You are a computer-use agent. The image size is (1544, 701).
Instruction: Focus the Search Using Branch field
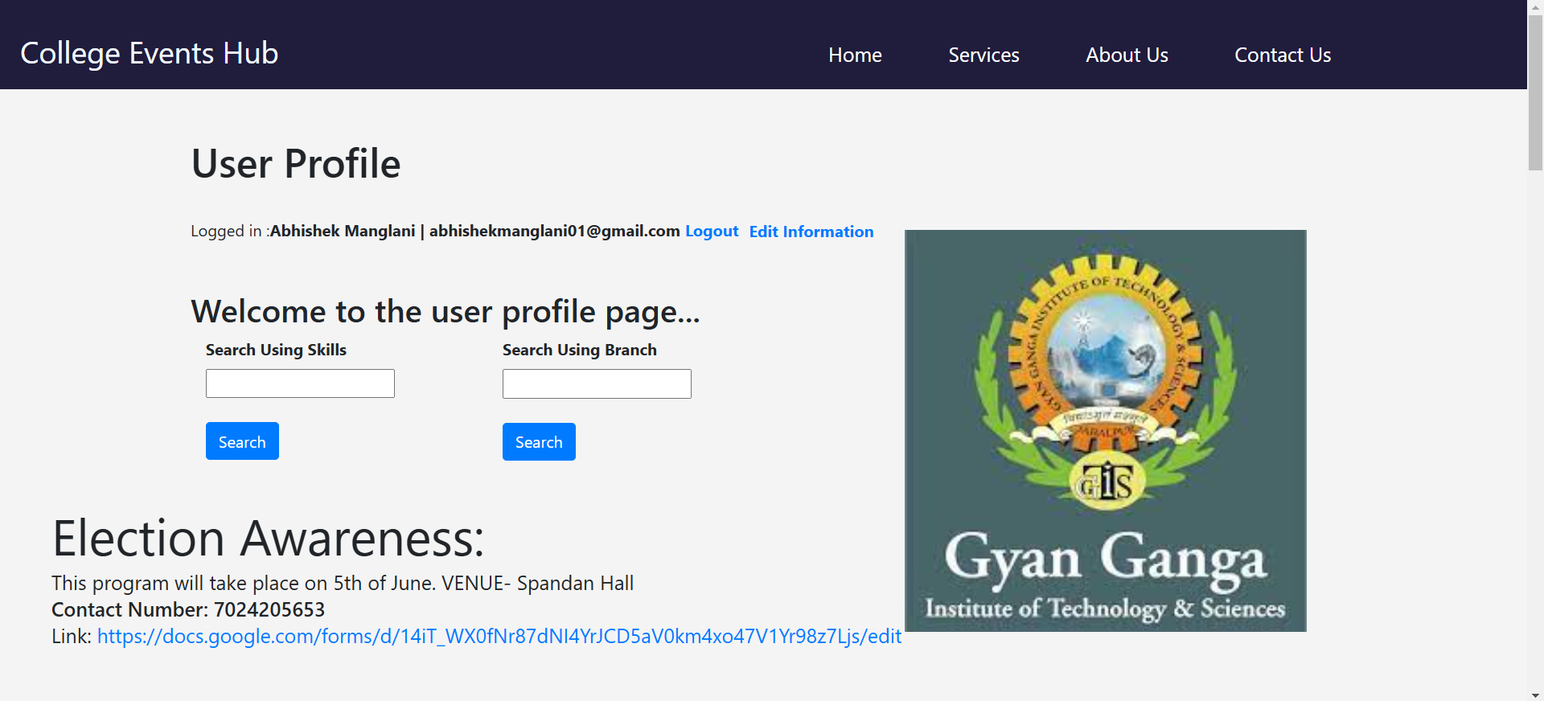597,383
